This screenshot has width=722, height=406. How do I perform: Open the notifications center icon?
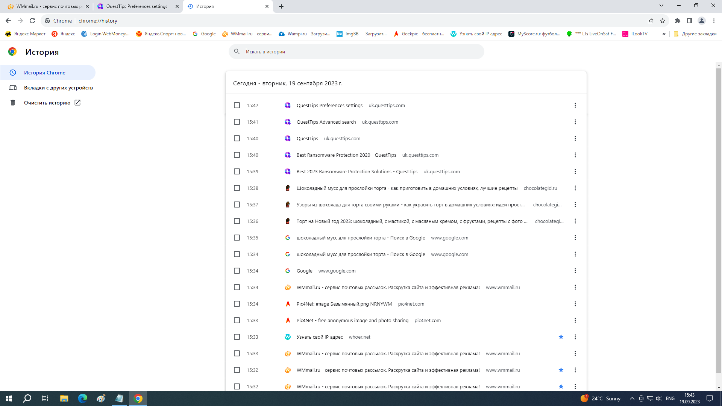click(x=710, y=398)
